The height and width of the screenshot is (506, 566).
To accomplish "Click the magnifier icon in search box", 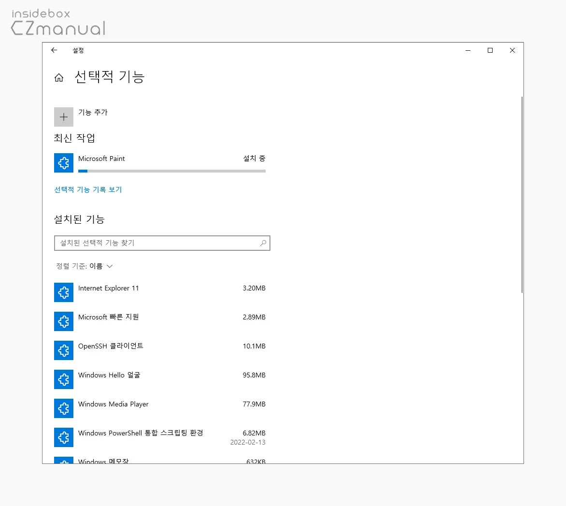I will click(263, 243).
